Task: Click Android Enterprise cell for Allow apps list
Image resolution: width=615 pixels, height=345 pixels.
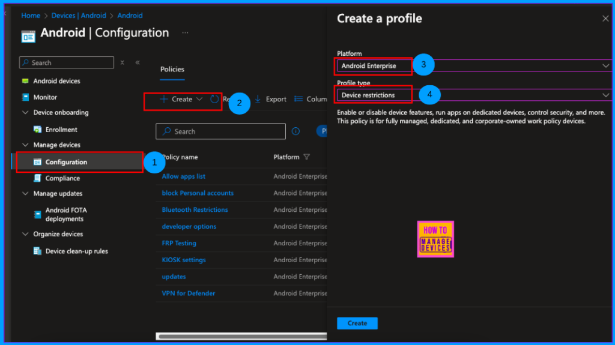Action: tap(300, 176)
